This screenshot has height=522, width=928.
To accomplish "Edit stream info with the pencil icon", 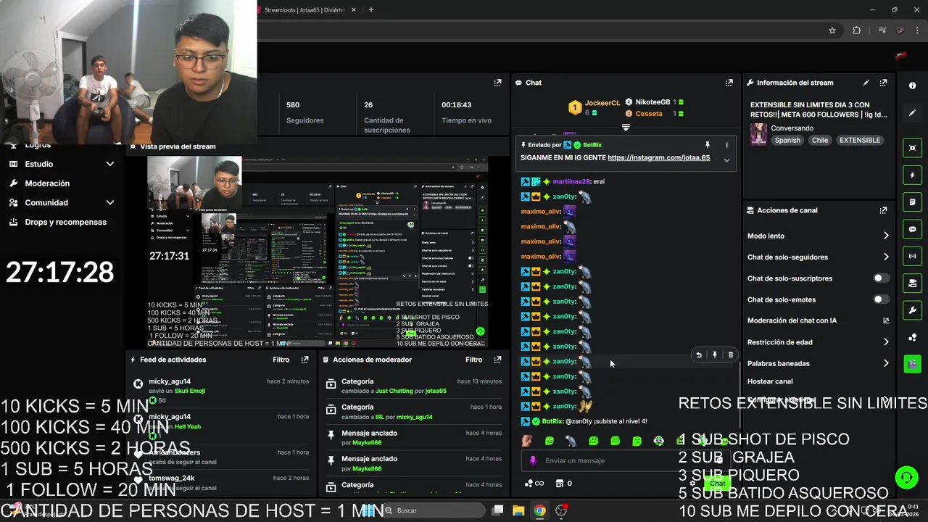I will click(x=866, y=83).
